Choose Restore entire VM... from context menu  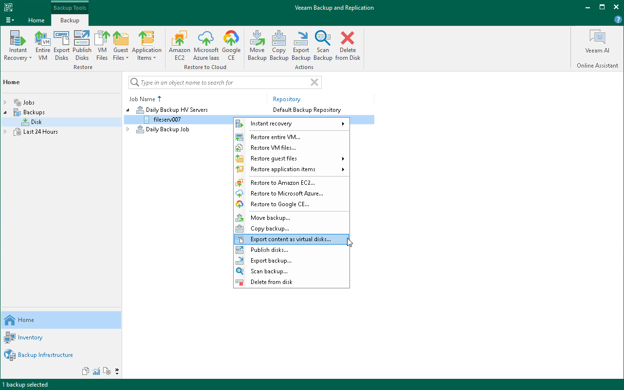[x=292, y=137]
